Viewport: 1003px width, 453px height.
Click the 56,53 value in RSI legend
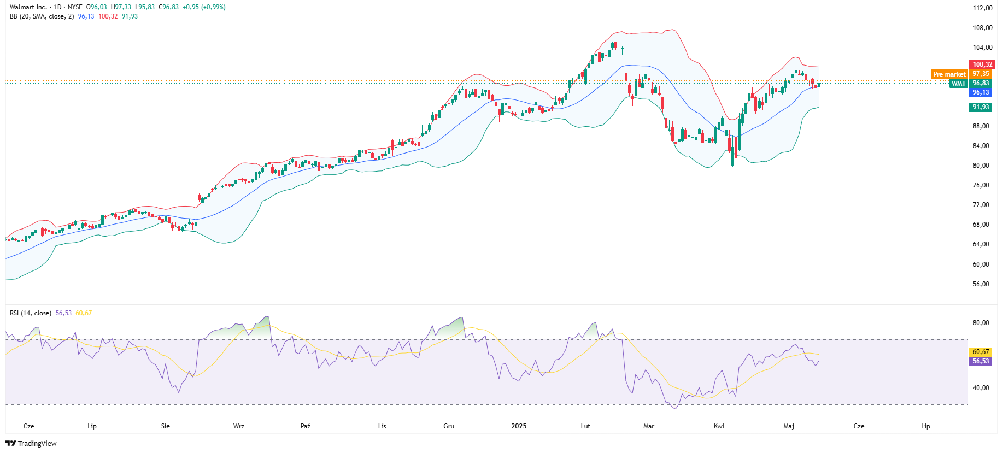(x=64, y=313)
